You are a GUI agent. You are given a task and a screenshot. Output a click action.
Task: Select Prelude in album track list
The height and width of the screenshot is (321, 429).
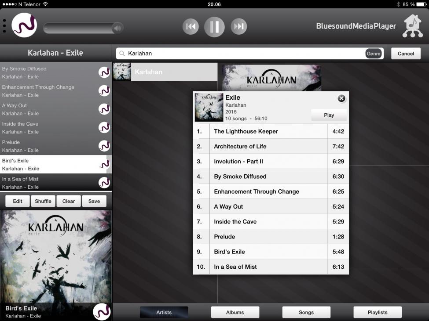[271, 236]
